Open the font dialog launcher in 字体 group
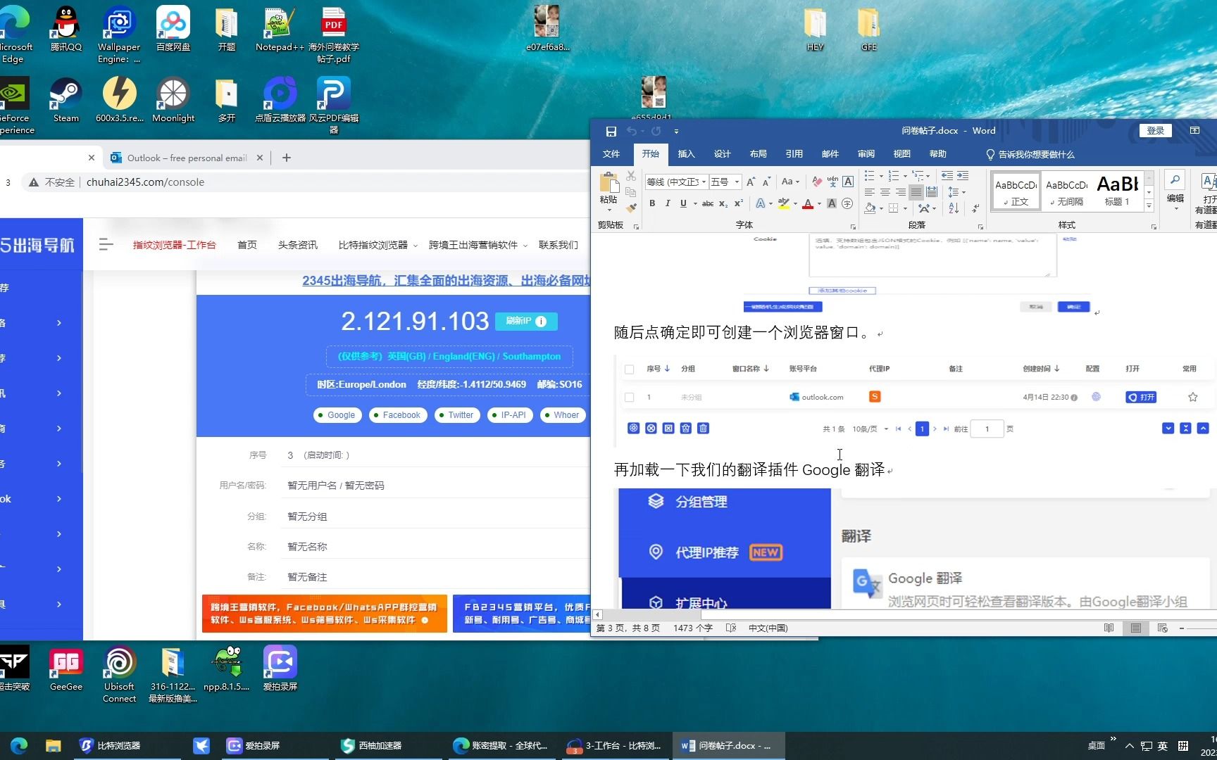 (x=853, y=227)
